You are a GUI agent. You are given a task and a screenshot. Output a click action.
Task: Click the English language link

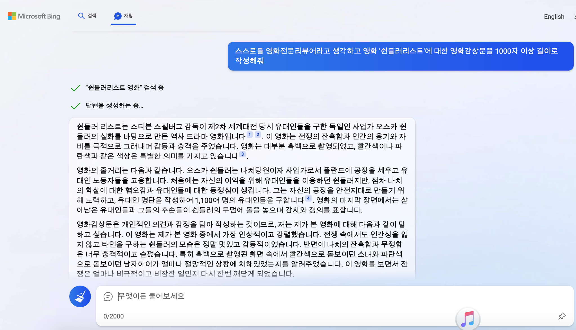pyautogui.click(x=554, y=17)
